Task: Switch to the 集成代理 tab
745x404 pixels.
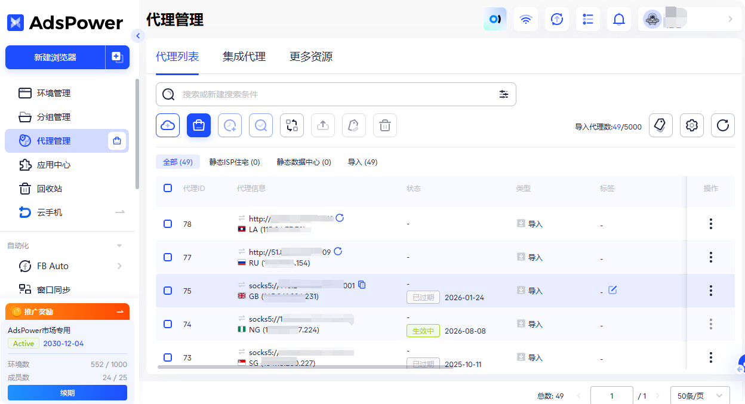Action: [244, 57]
